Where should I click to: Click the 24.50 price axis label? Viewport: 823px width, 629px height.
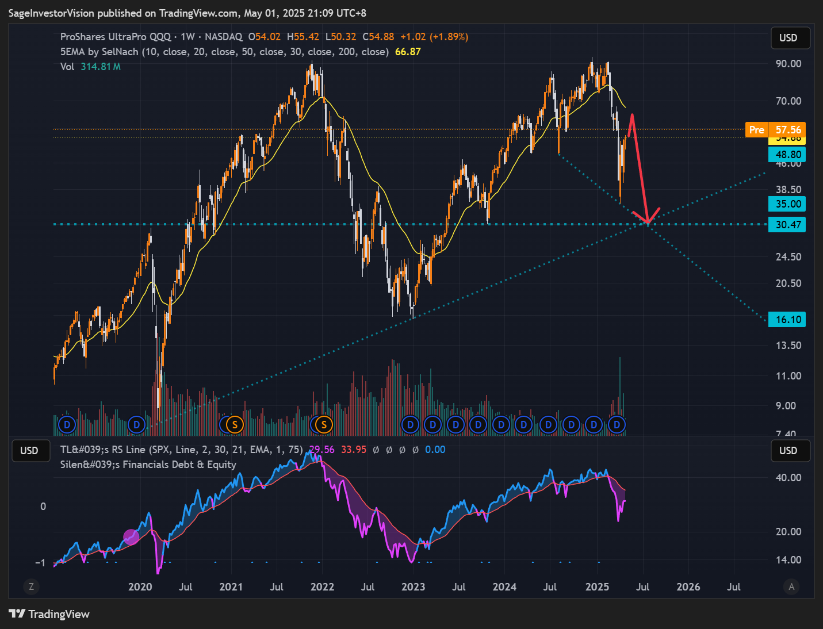[788, 257]
